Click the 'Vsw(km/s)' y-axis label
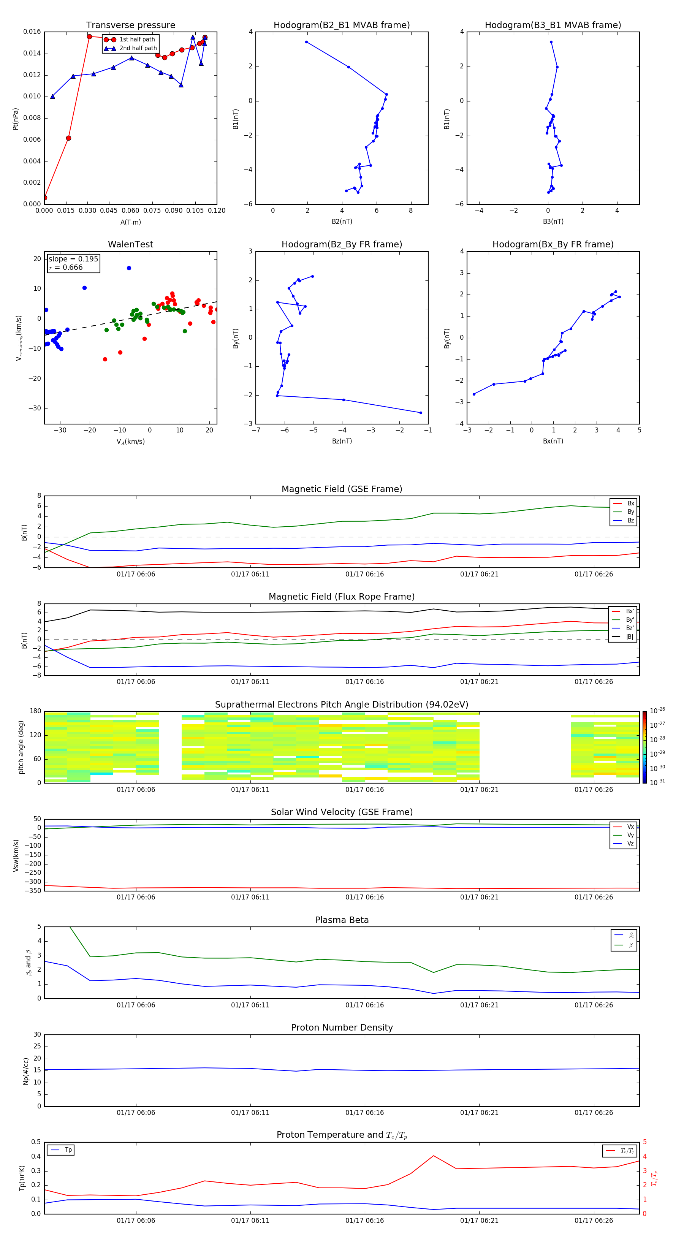The width and height of the screenshot is (684, 1254). click(x=16, y=855)
